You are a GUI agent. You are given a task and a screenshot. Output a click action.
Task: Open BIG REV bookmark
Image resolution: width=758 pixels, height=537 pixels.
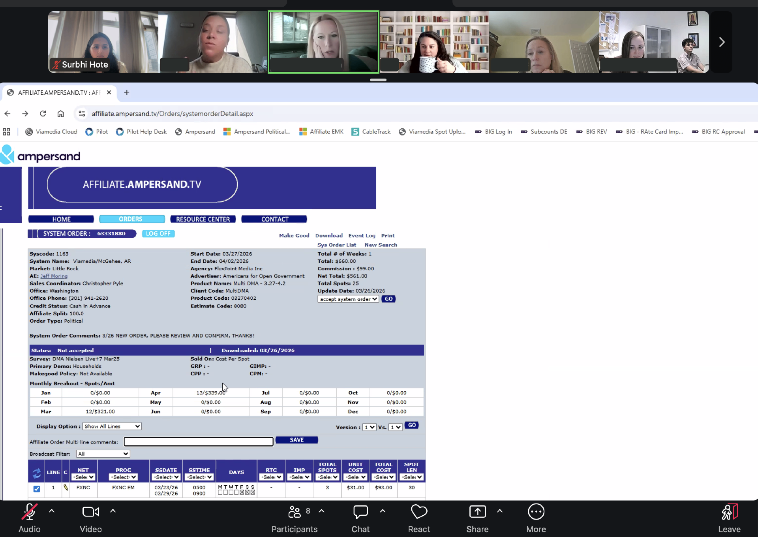(x=591, y=132)
